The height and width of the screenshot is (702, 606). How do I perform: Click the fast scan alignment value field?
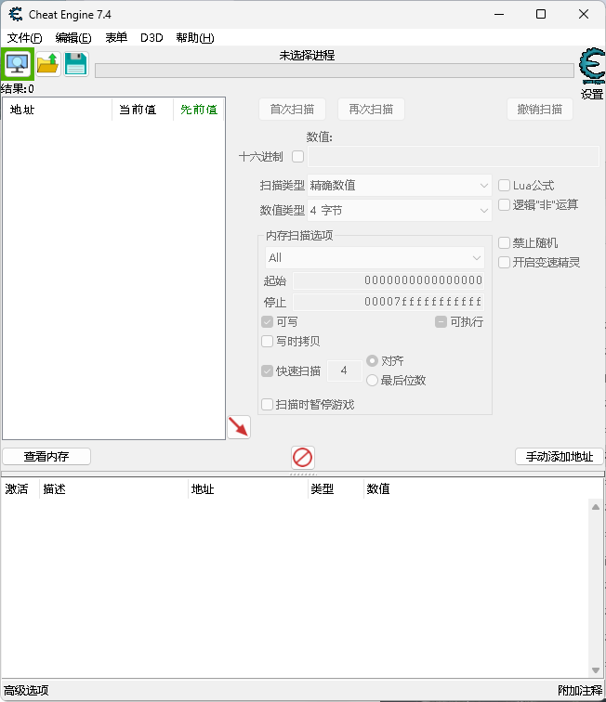(344, 370)
